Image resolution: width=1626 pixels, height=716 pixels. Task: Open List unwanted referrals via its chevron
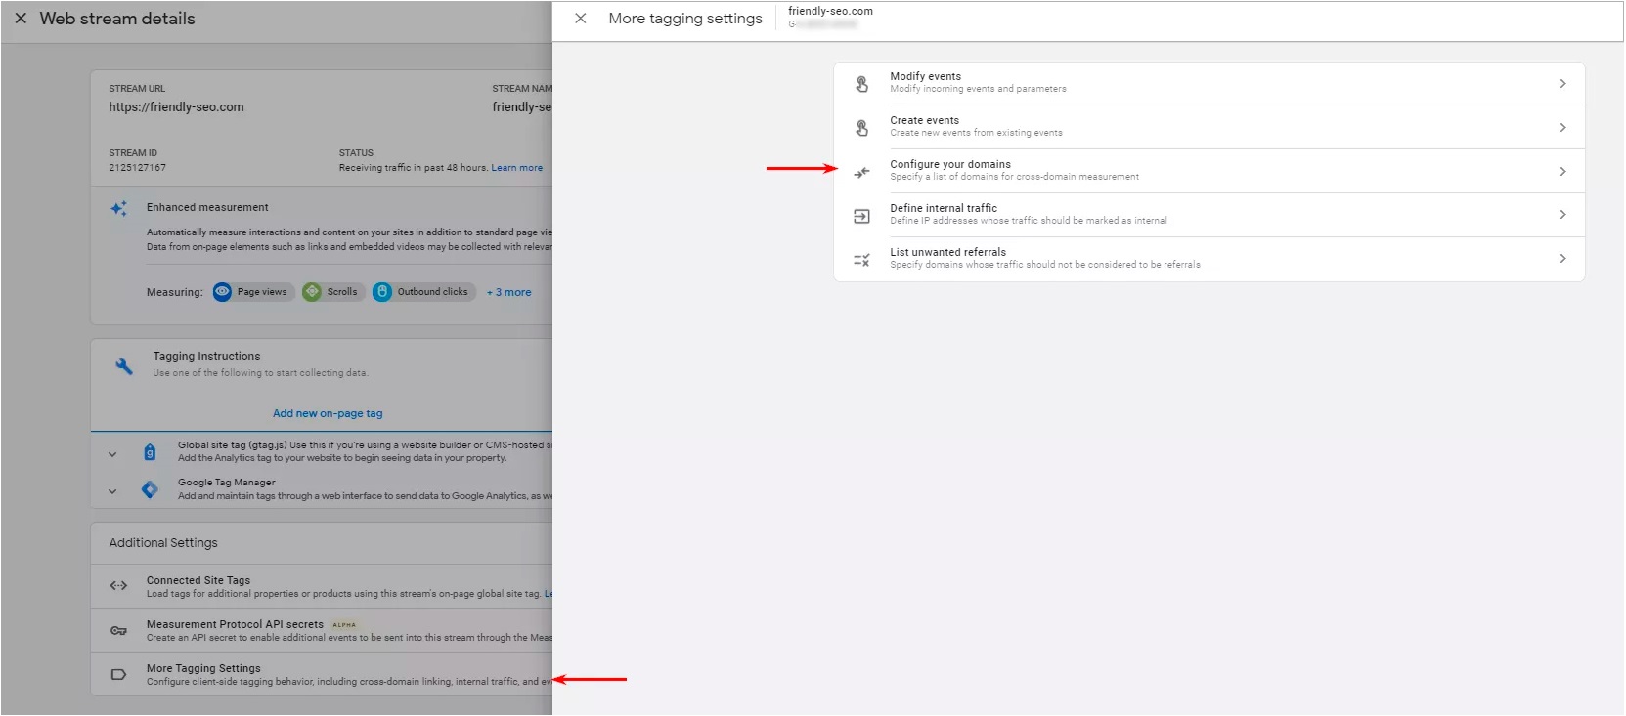click(x=1562, y=259)
